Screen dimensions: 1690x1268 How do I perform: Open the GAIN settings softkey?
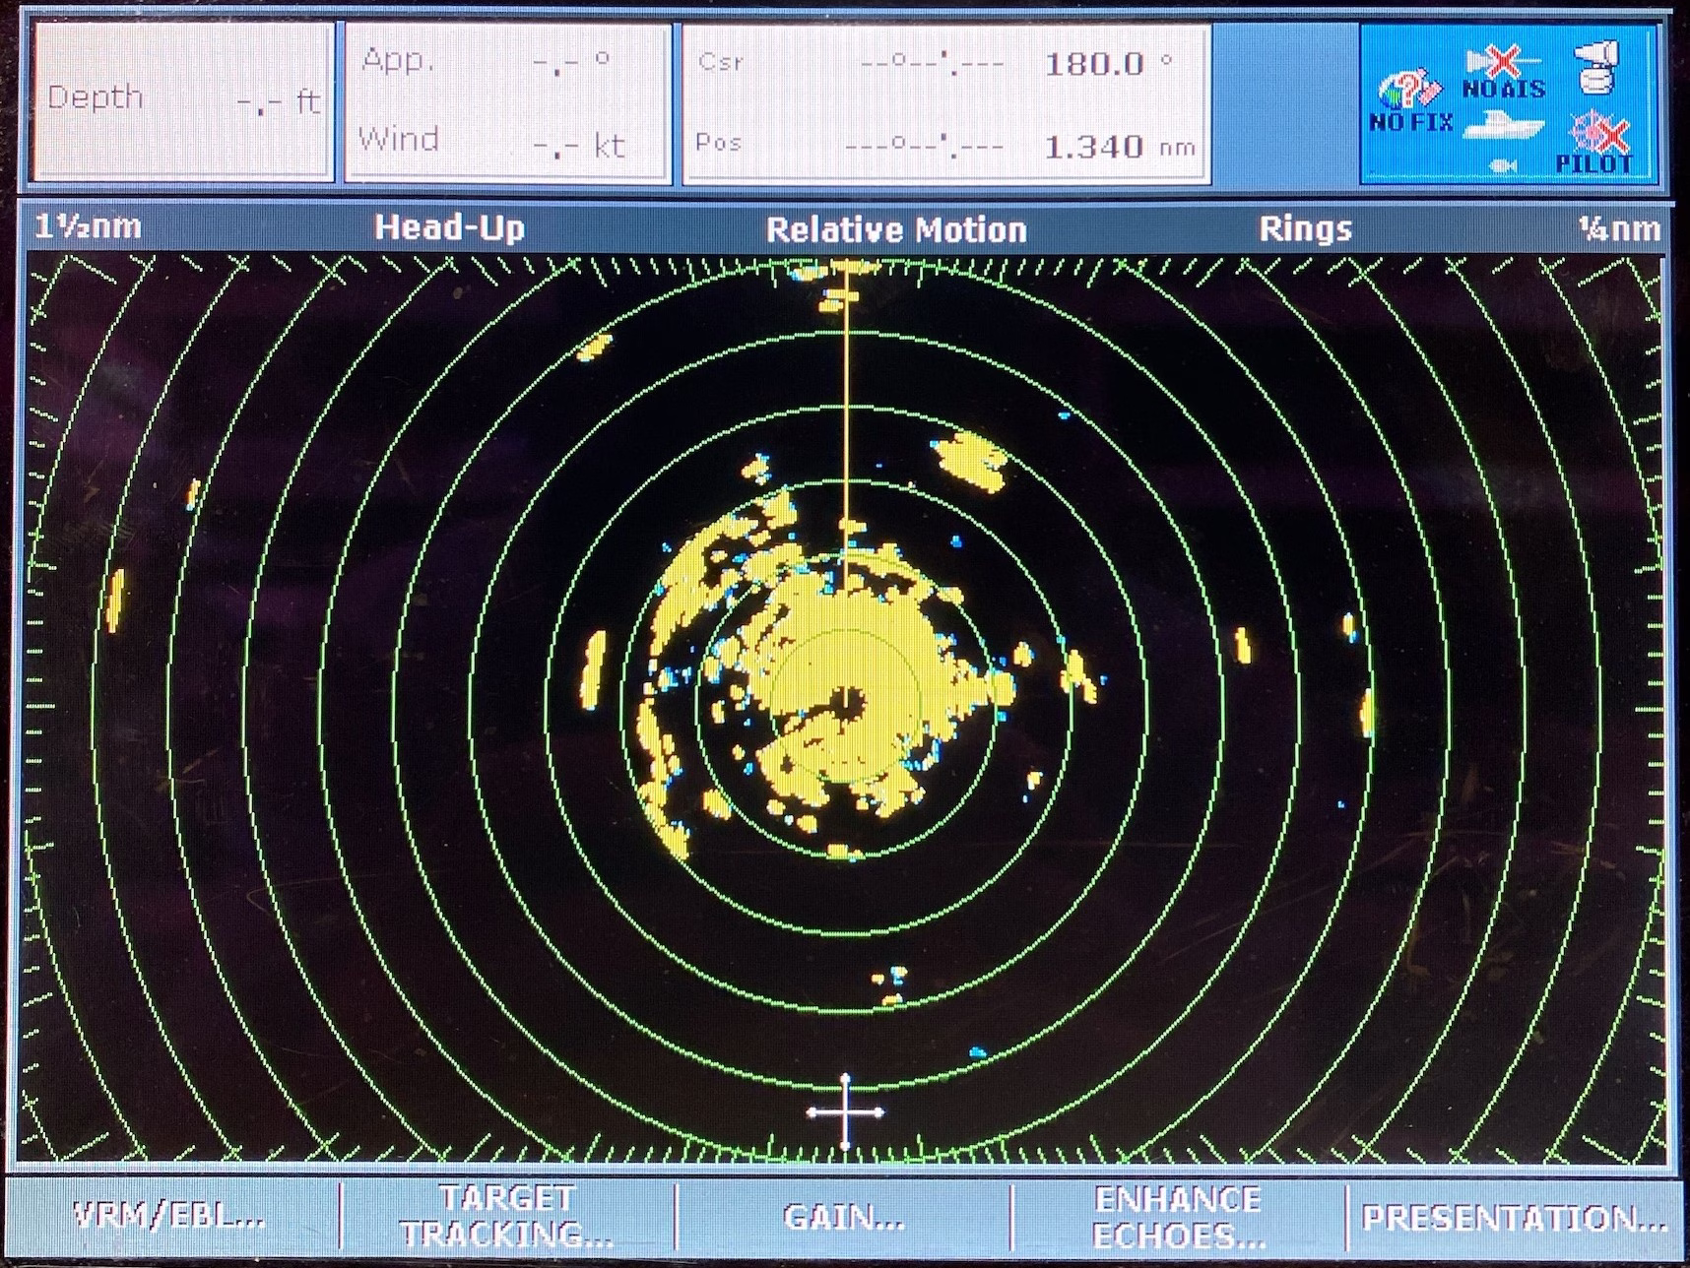pos(844,1217)
